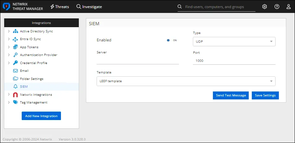Image resolution: width=295 pixels, height=143 pixels.
Task: Click the Folder Settings folder icon
Action: [16, 79]
